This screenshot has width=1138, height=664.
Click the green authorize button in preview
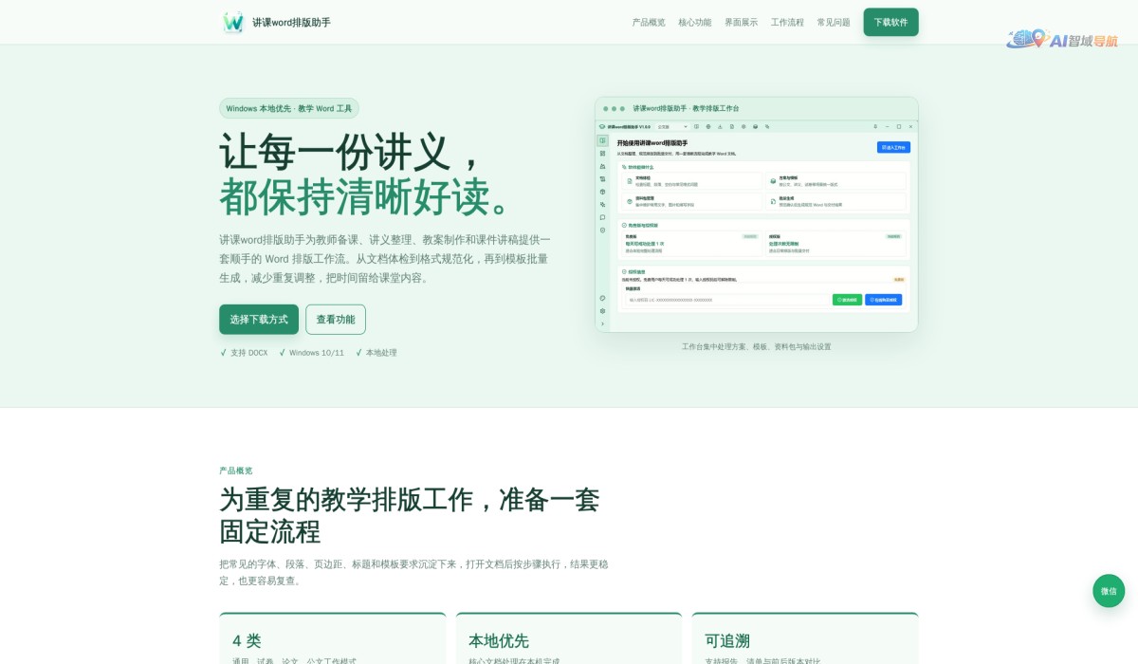847,300
